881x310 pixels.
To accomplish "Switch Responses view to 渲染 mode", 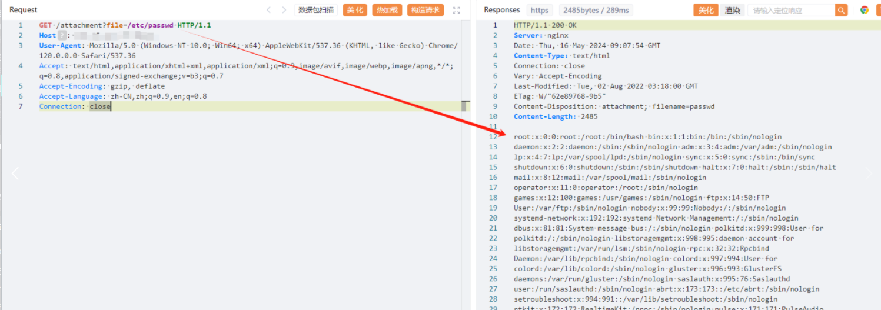I will (732, 10).
